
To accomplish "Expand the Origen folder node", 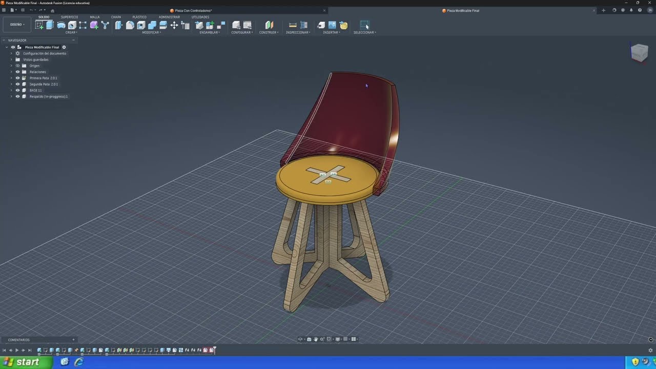I will click(11, 66).
